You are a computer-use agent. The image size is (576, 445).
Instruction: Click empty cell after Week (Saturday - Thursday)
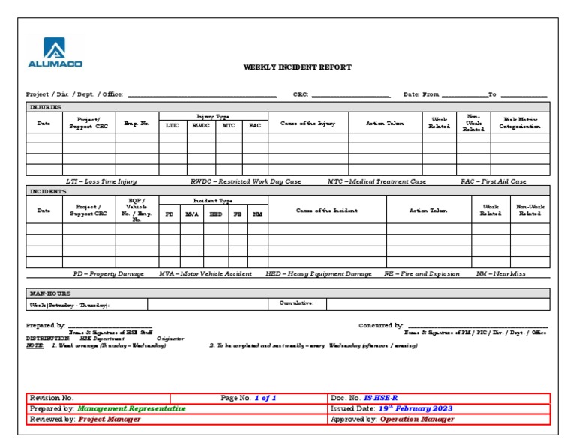point(208,304)
